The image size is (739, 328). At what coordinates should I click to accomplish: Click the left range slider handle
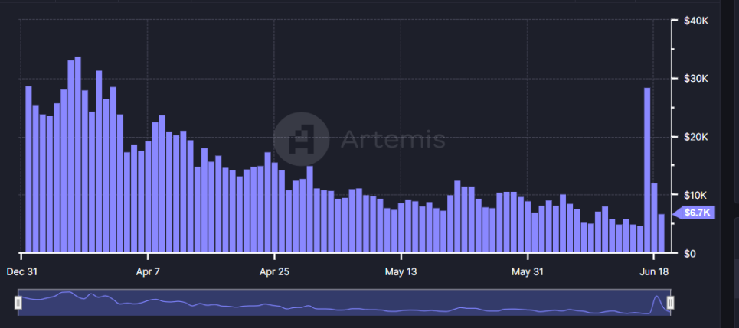tap(18, 304)
